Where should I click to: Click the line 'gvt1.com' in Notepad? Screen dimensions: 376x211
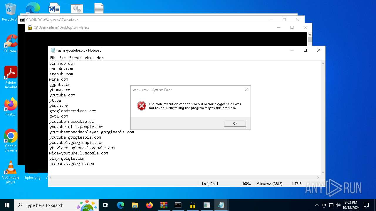tap(59, 116)
